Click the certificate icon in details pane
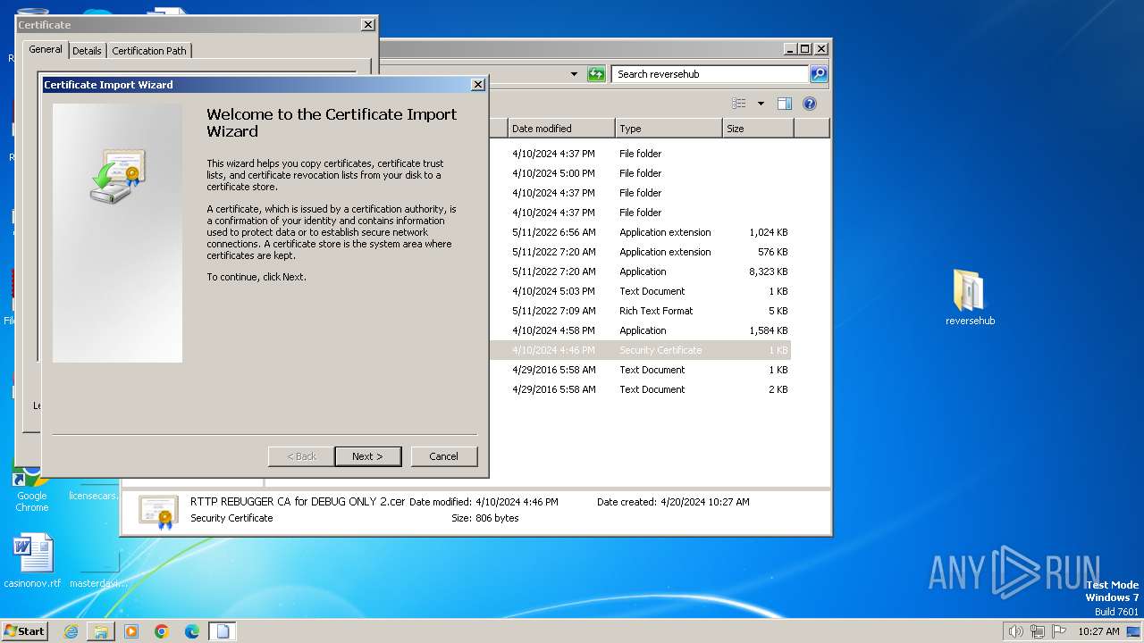1144x643 pixels. pyautogui.click(x=158, y=512)
